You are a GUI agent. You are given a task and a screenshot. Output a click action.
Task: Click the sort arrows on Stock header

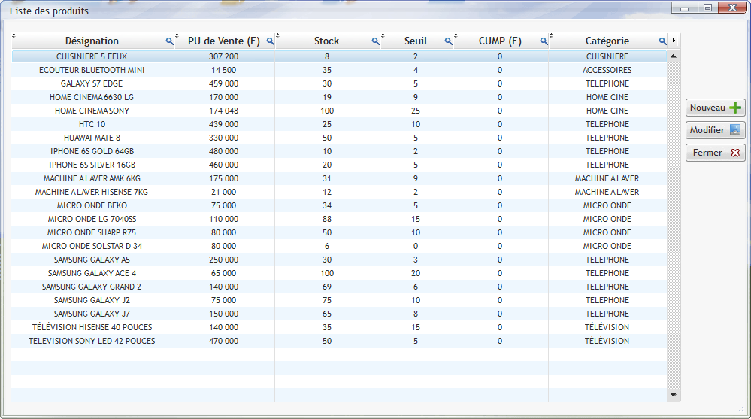pos(277,35)
